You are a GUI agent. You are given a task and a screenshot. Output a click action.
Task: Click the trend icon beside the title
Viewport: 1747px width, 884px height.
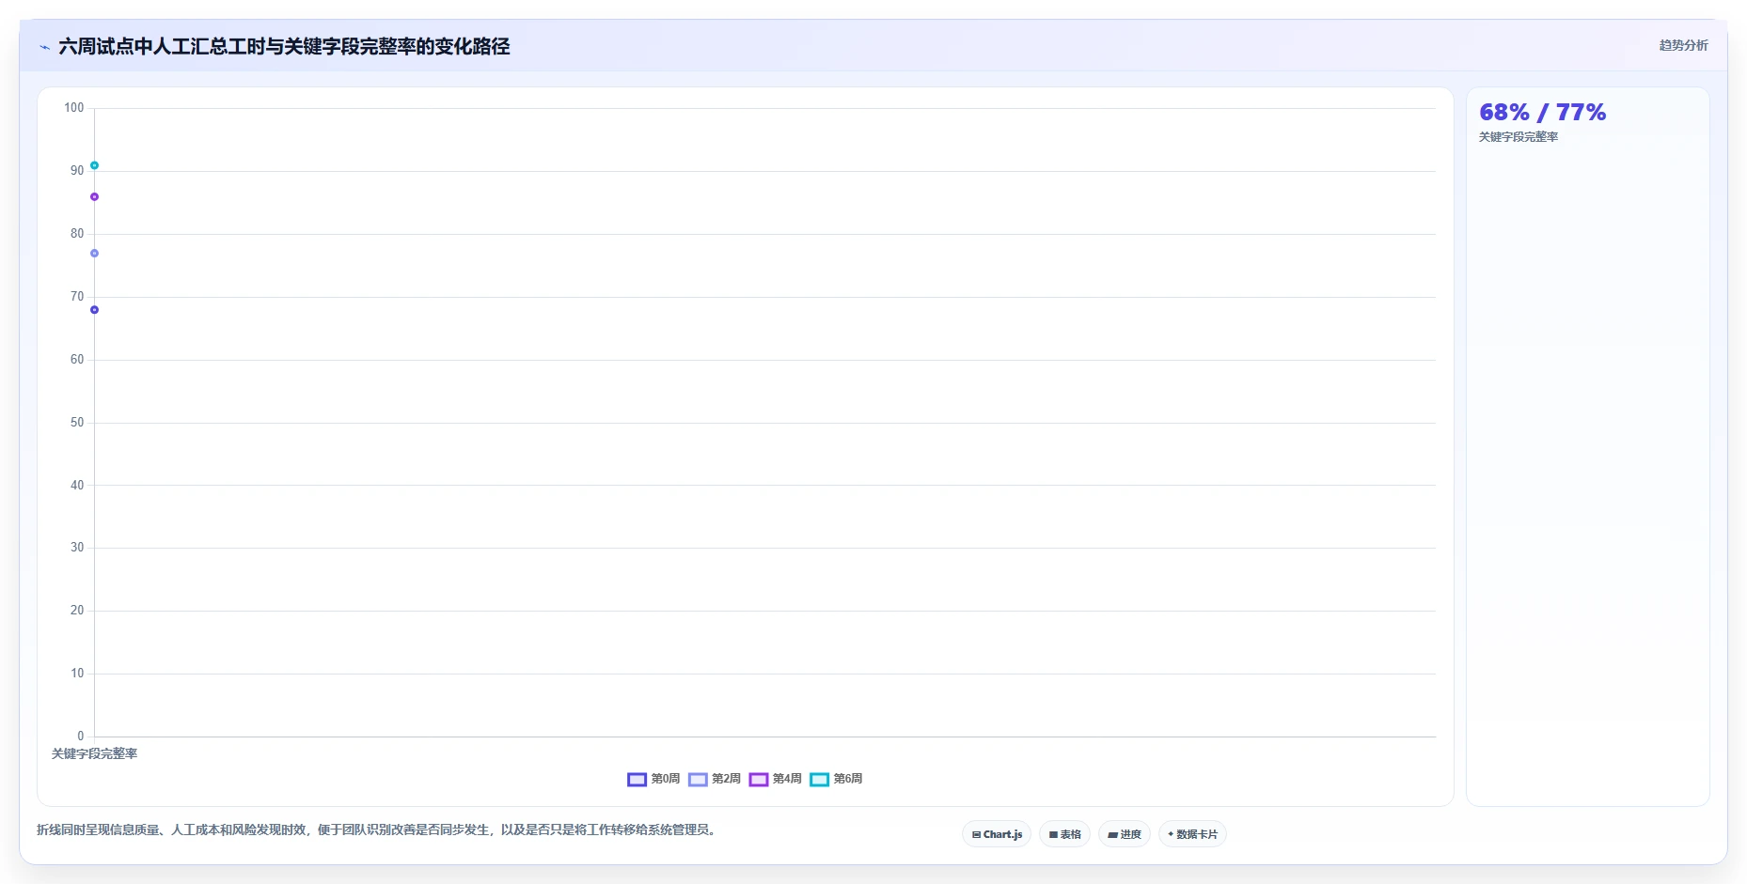(x=44, y=47)
